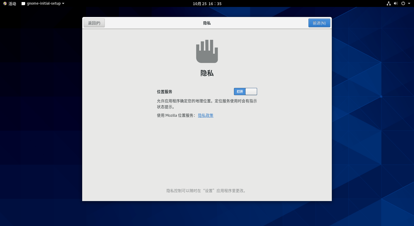The width and height of the screenshot is (414, 226).
Task: Click the power icon in top bar
Action: click(x=403, y=4)
